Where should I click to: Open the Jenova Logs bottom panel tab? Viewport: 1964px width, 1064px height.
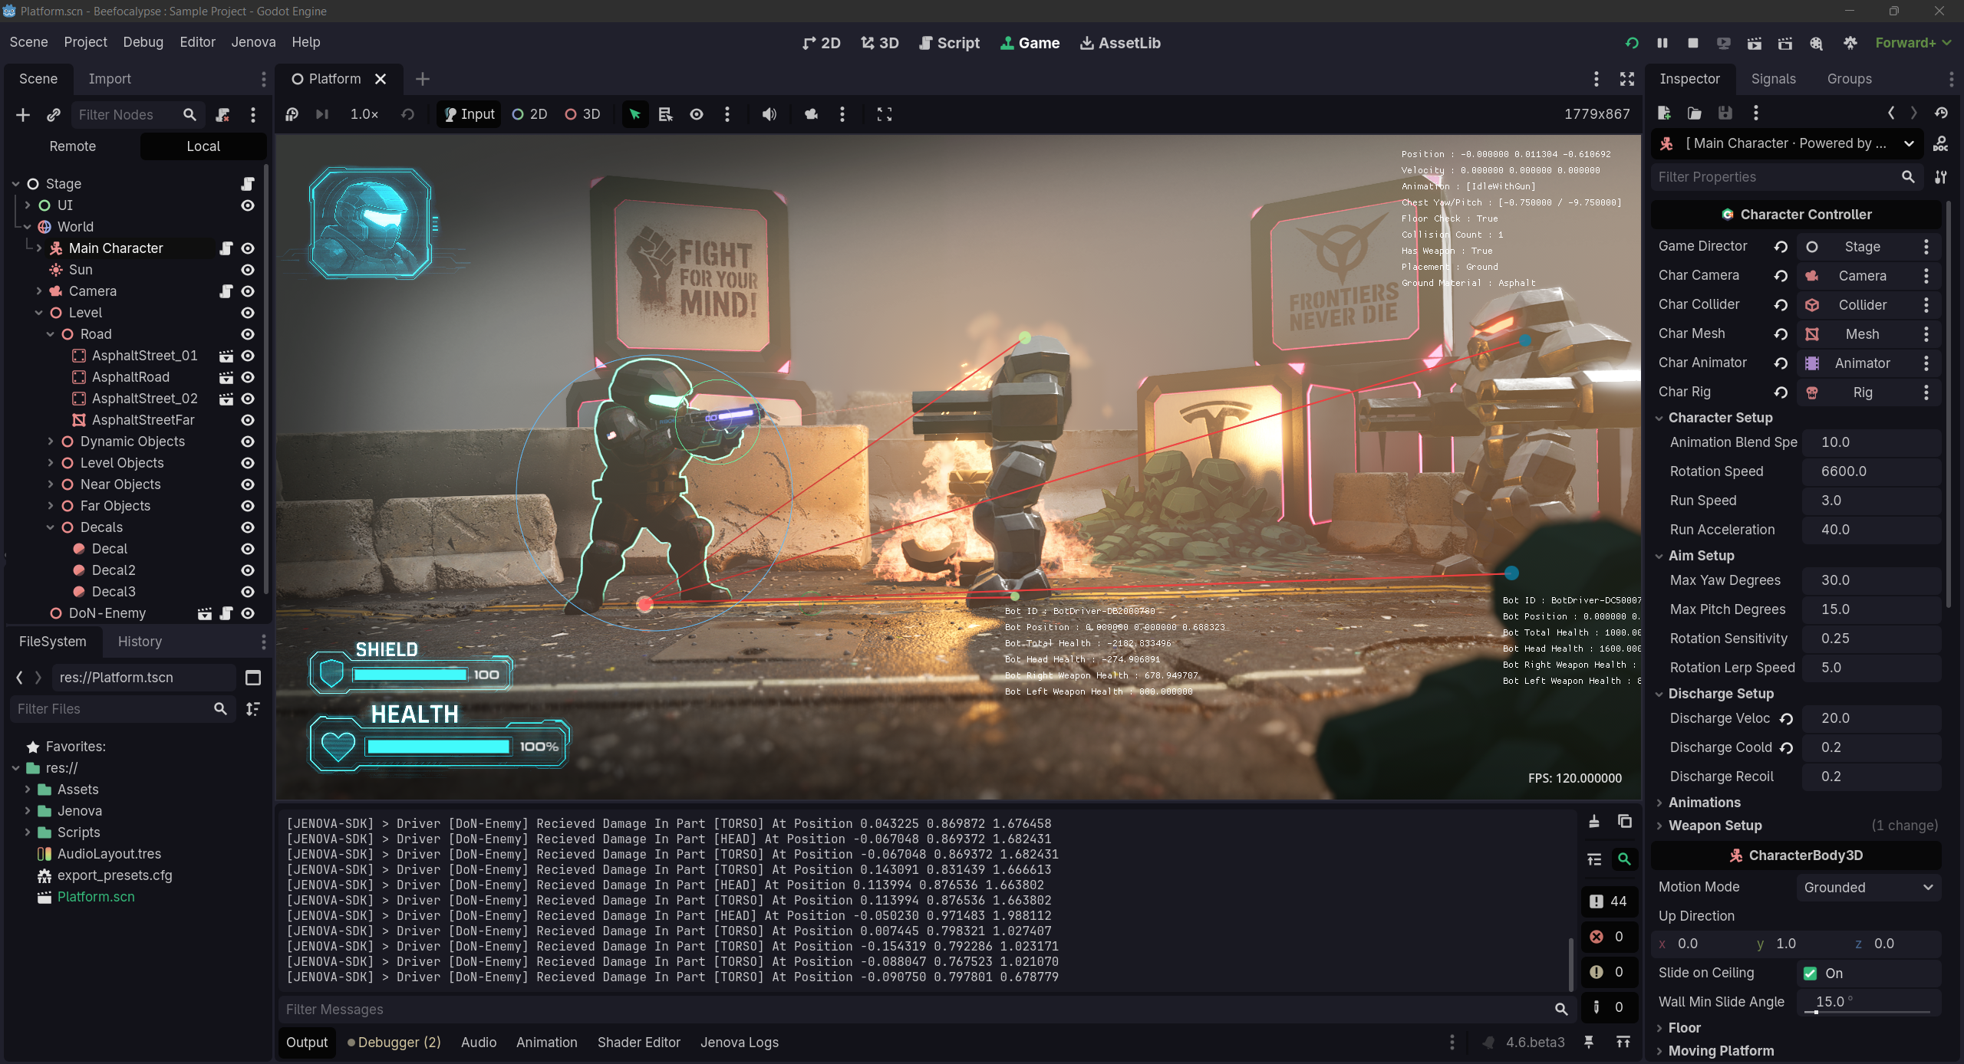739,1043
